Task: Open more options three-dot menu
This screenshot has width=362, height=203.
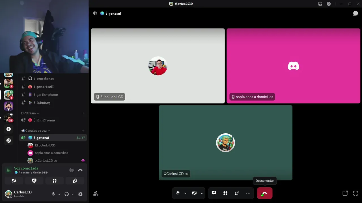Action: click(x=248, y=193)
